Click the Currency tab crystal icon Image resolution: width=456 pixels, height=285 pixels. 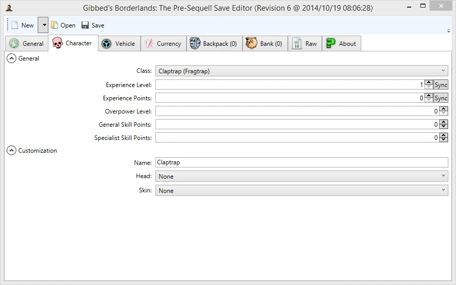click(149, 44)
